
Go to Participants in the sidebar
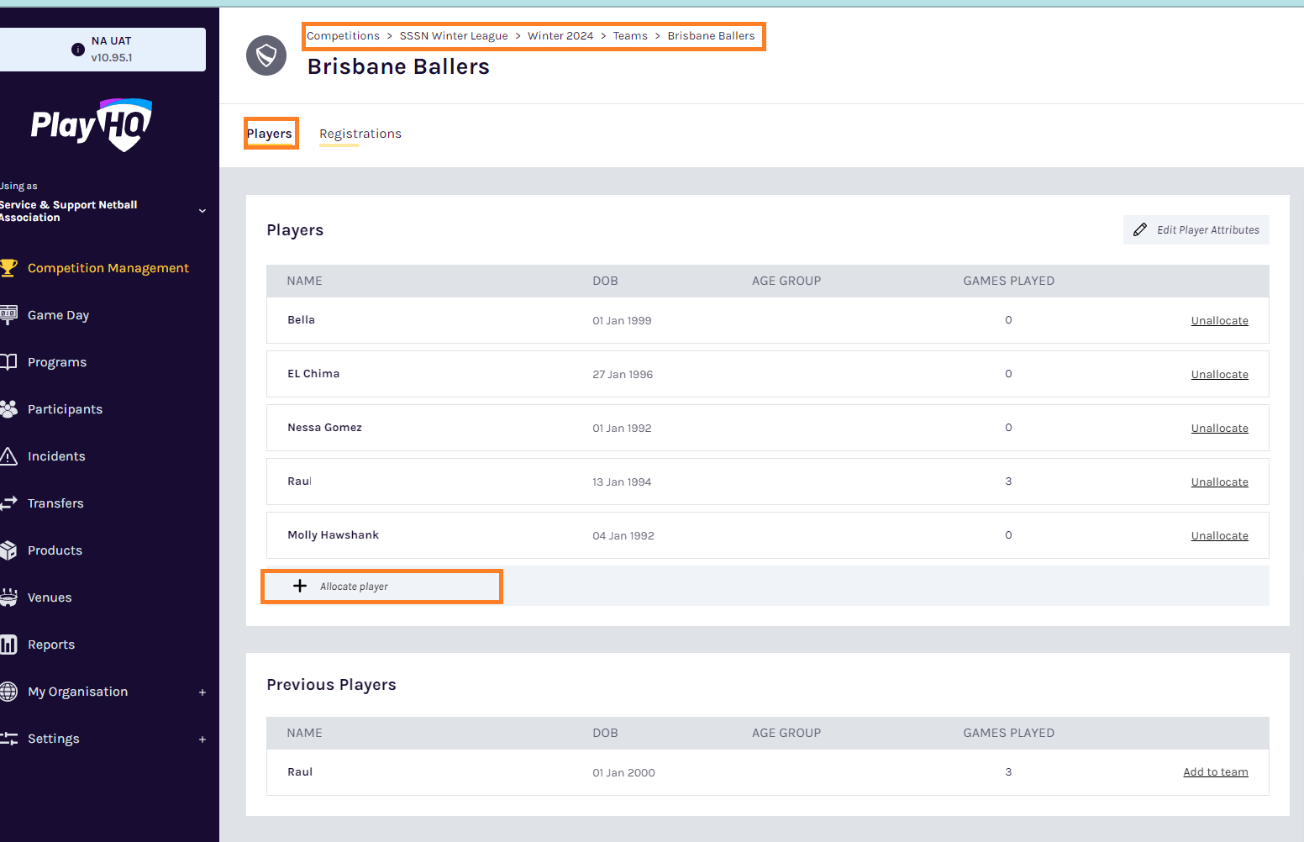click(x=65, y=408)
